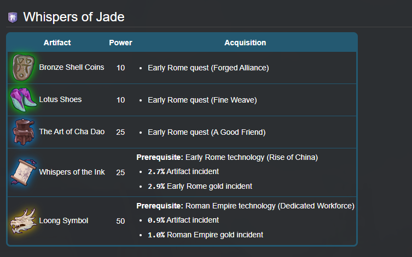Click the Lotus Shoes artifact icon
Screen dimensions: 412x257
click(22, 99)
